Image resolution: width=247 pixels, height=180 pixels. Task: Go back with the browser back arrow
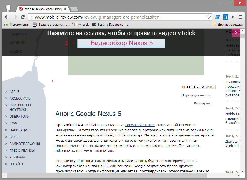tap(7, 17)
